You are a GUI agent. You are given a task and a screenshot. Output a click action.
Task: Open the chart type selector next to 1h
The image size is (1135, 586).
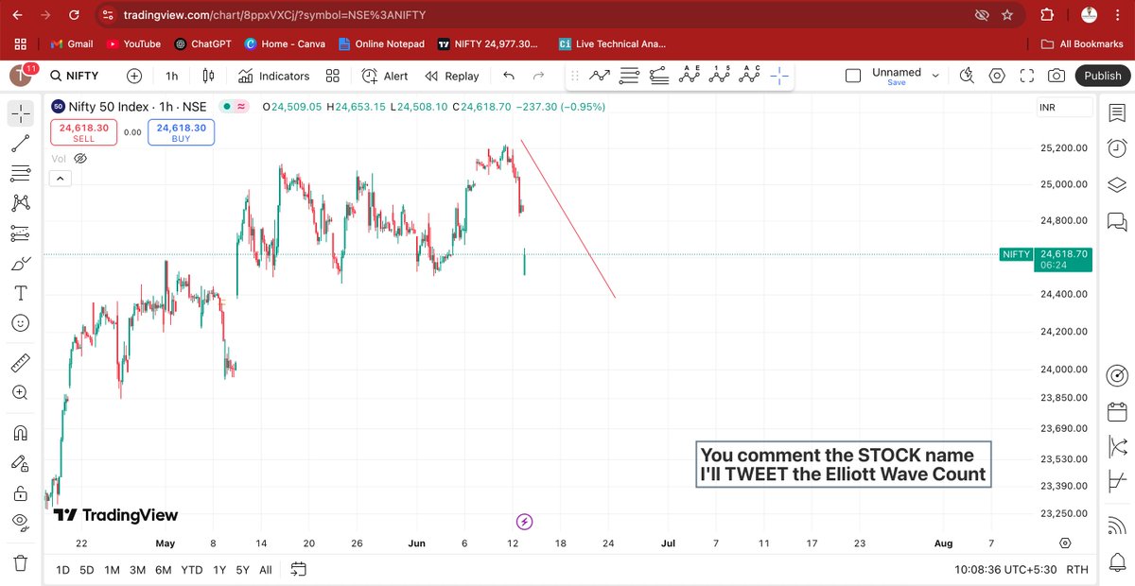[x=207, y=75]
